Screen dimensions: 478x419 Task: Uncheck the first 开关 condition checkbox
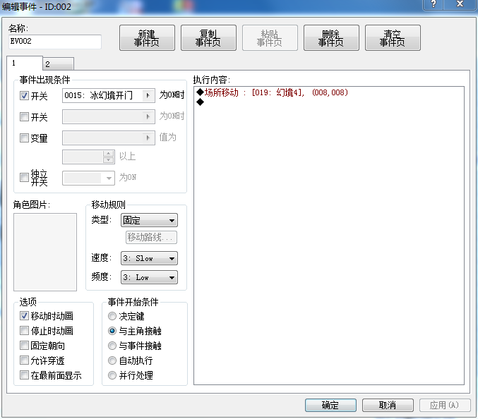click(x=24, y=96)
